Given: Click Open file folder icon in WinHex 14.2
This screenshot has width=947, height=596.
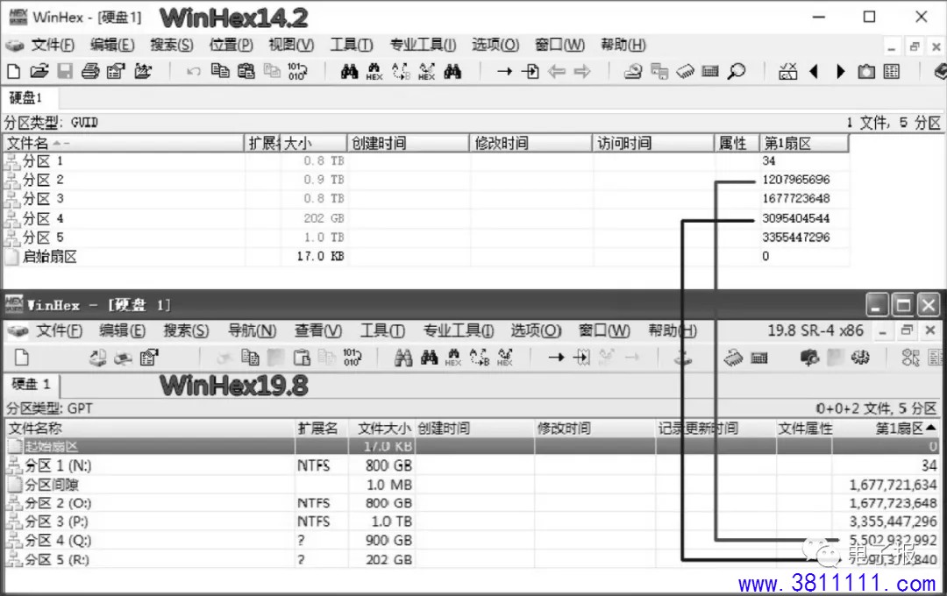Looking at the screenshot, I should (39, 71).
